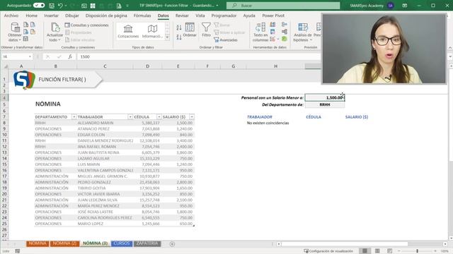Sort ascending A to Z icon
The image size is (453, 254).
tap(179, 28)
